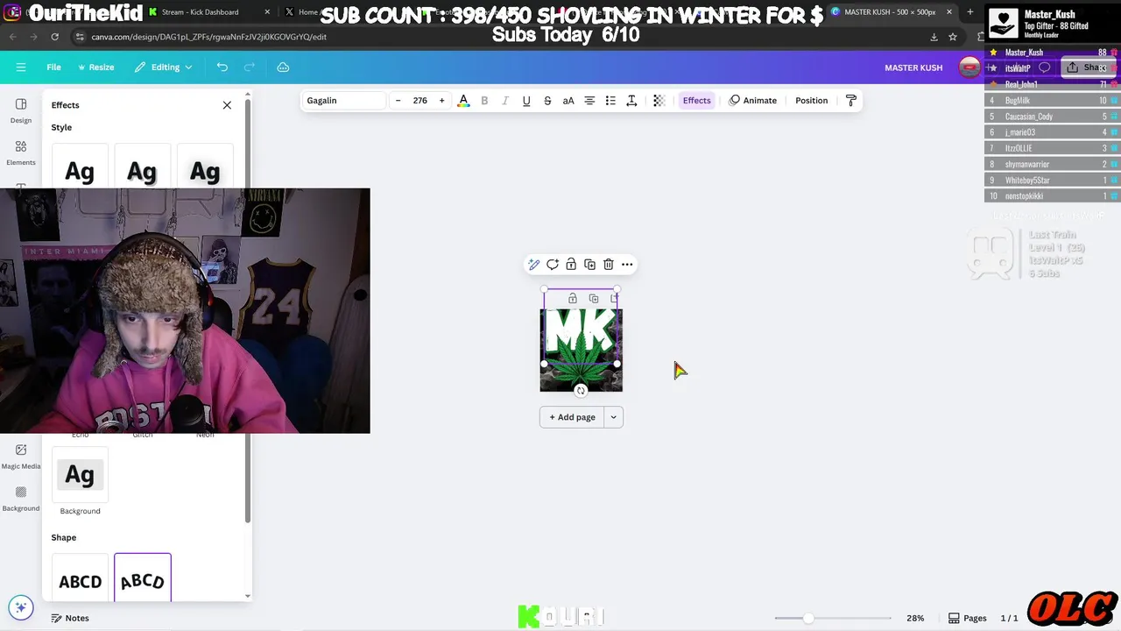Open the comments speech bubble icon
This screenshot has width=1121, height=631.
click(1044, 67)
